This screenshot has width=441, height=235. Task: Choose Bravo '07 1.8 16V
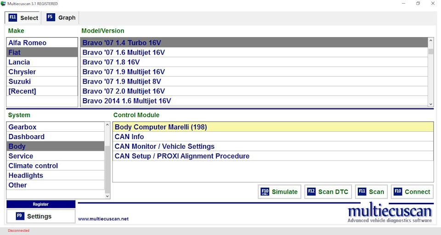coord(254,62)
